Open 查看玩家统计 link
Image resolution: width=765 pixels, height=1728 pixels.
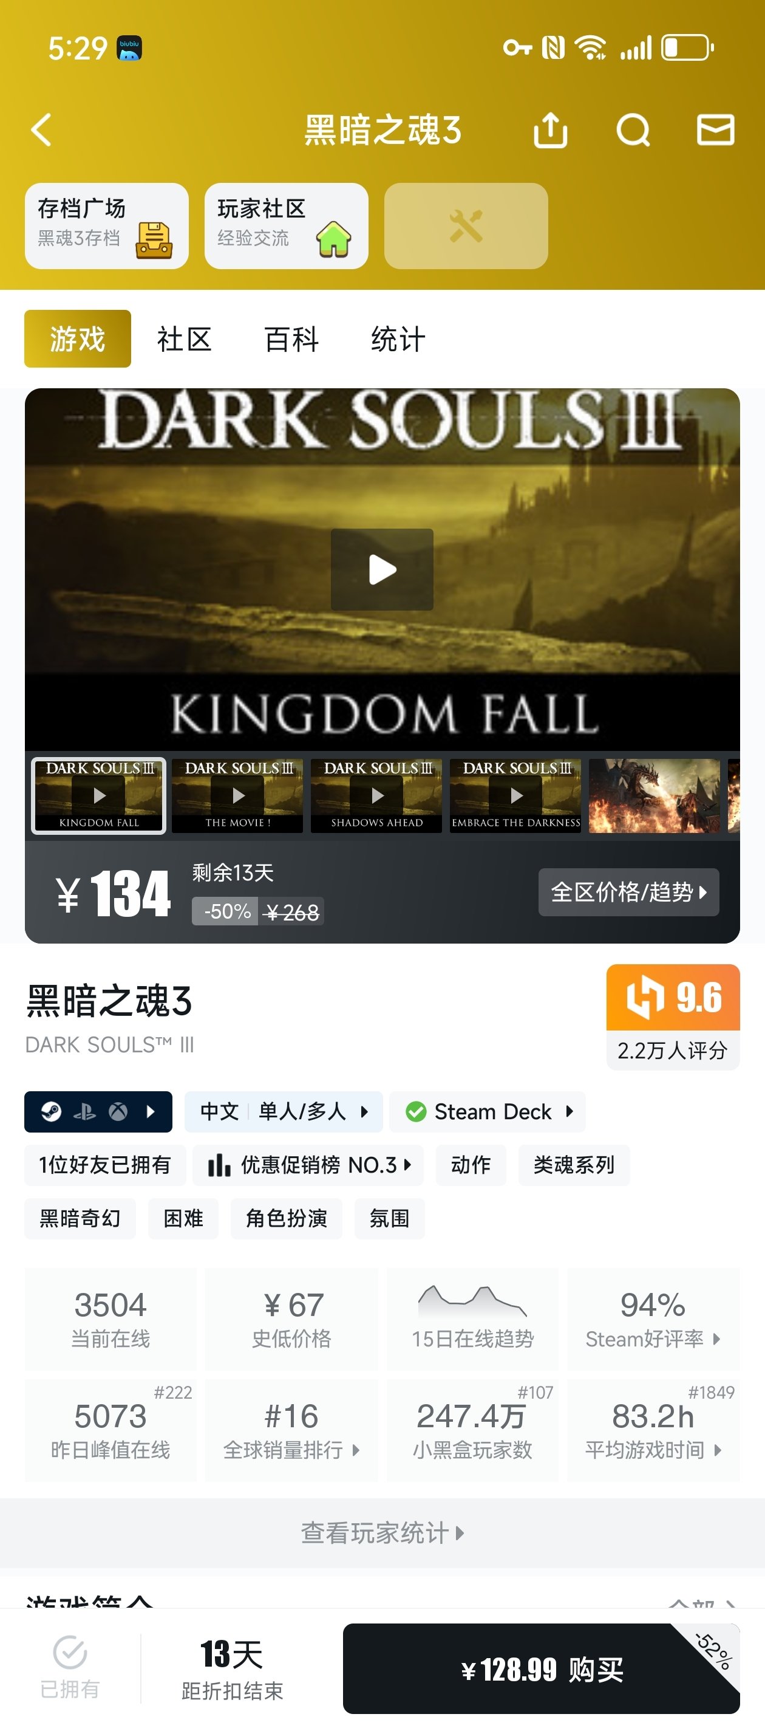(382, 1533)
